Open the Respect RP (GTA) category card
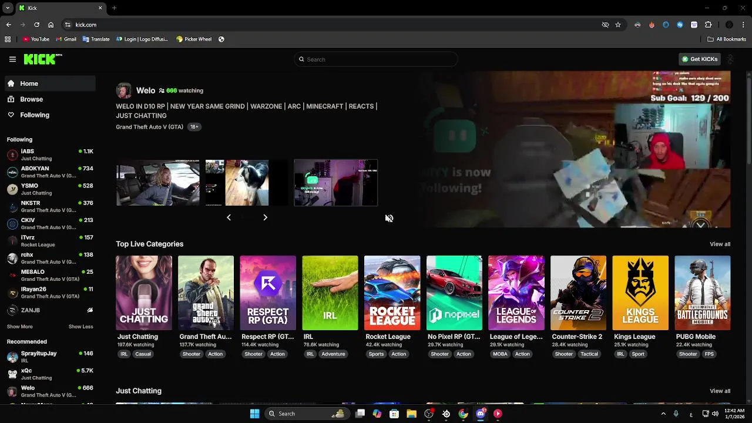Viewport: 752px width, 423px height. (268, 293)
